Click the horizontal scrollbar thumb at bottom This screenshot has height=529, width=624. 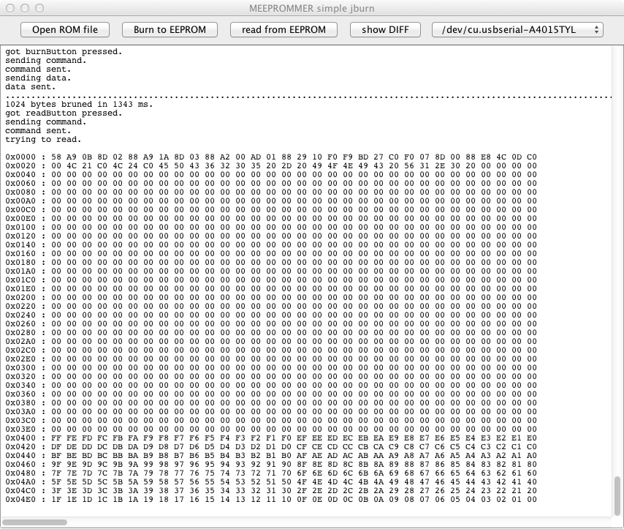coord(35,522)
